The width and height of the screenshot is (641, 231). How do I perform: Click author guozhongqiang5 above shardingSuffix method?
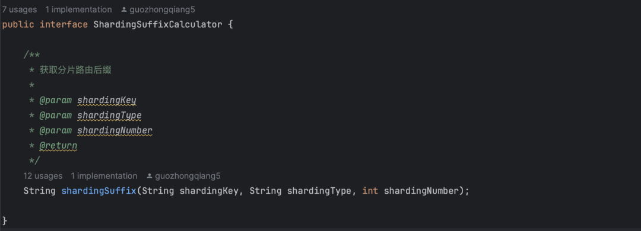coord(187,176)
